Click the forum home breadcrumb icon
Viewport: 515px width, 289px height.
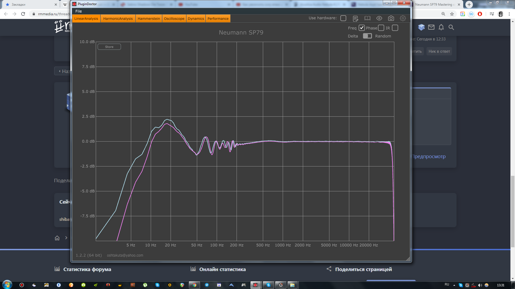[x=57, y=238]
